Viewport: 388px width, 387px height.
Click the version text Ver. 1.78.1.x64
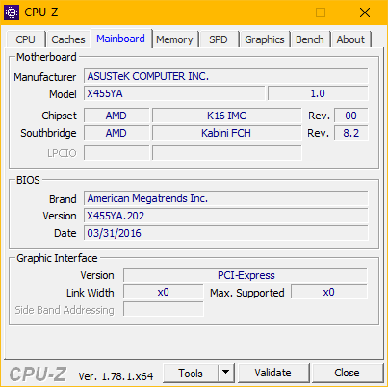pos(116,376)
